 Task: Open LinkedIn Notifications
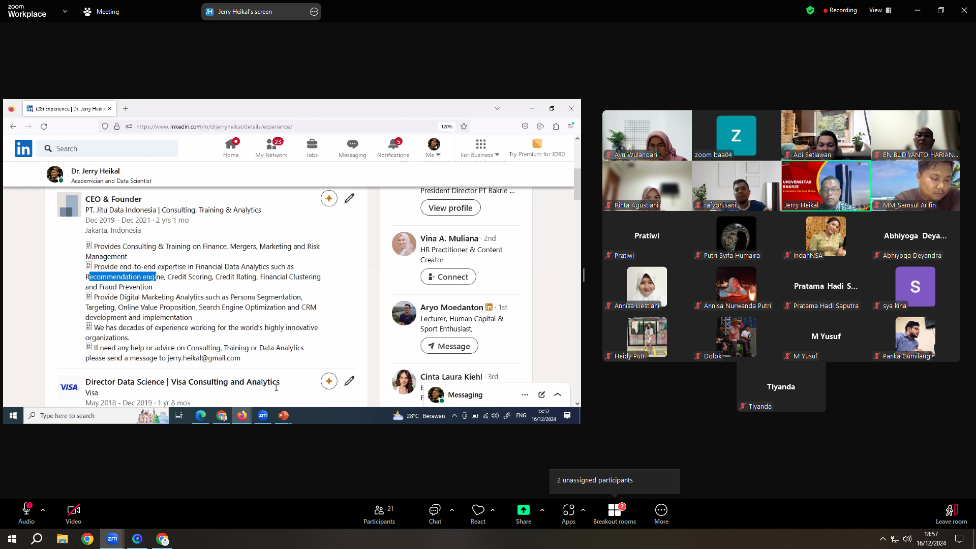[x=393, y=148]
